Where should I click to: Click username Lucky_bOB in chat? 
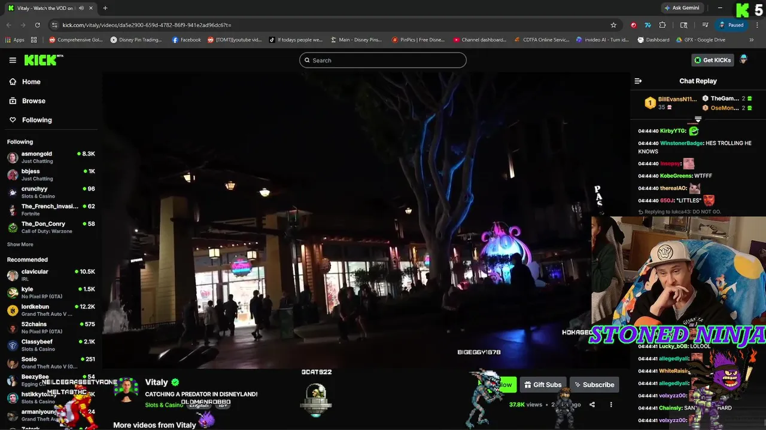coord(674,346)
